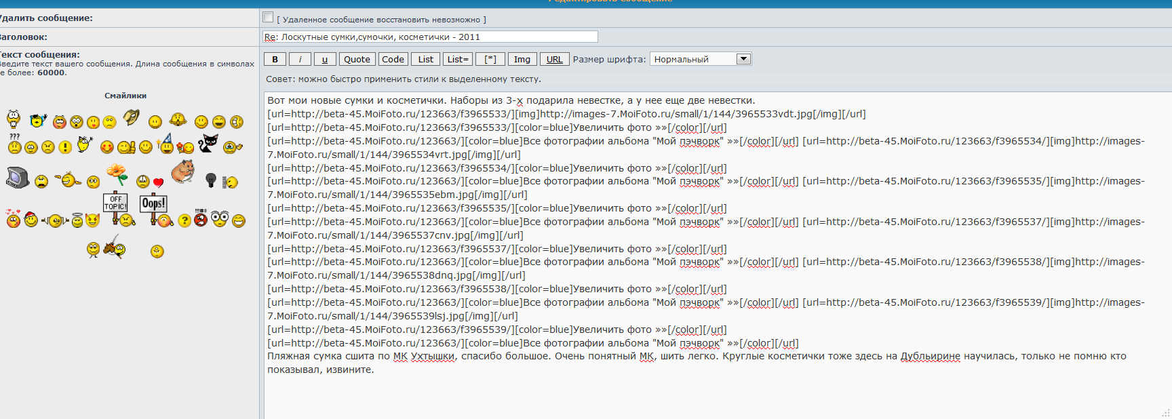Click the URL tag button
This screenshot has height=419, width=1172.
(554, 59)
